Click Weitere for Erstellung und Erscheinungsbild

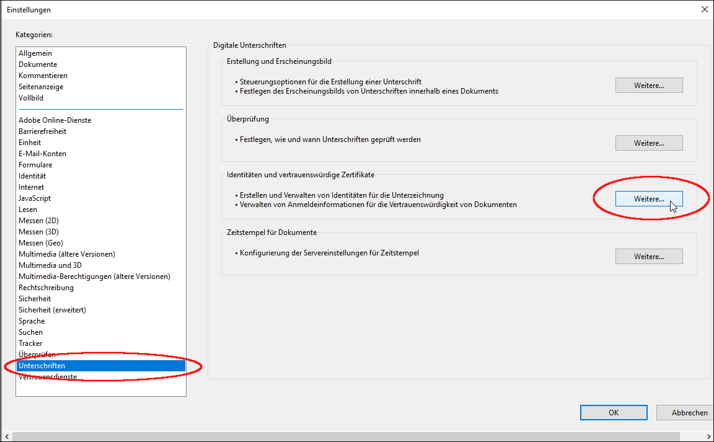pos(649,85)
